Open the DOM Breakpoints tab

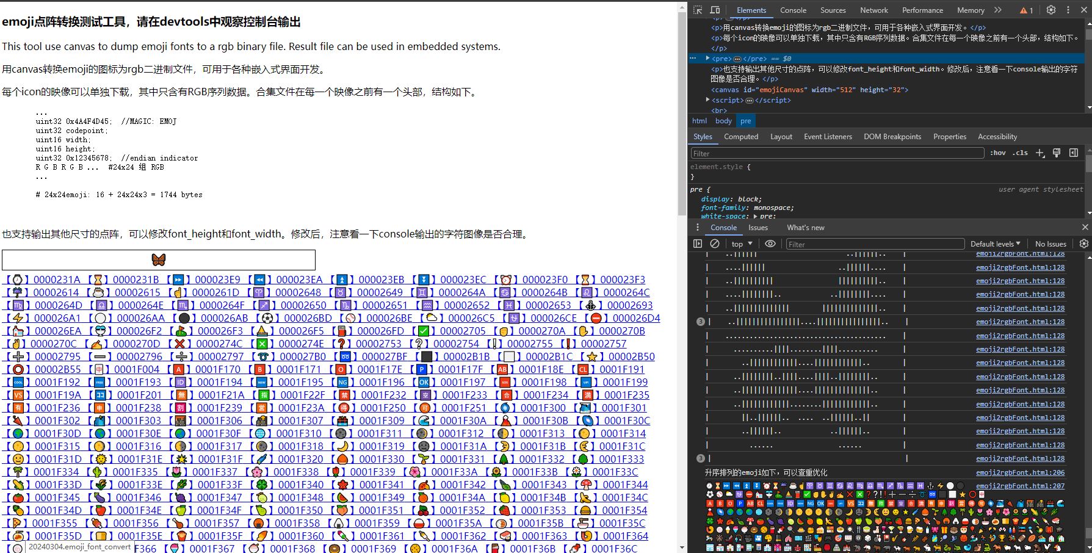(x=892, y=137)
